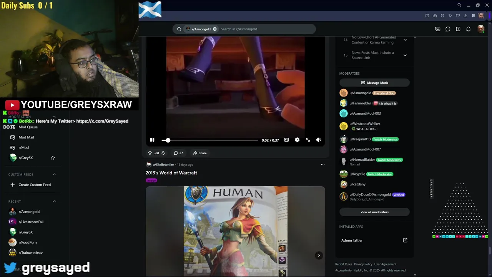Open u/Asmongold moderator profile
The height and width of the screenshot is (277, 492).
click(360, 93)
